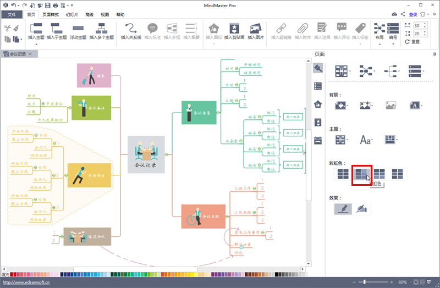Click the save icon in quick access toolbar
Viewport: 440px width, 288px height.
point(48,5)
